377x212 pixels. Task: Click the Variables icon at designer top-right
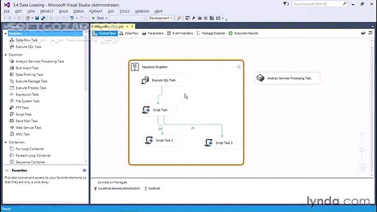tap(363, 33)
